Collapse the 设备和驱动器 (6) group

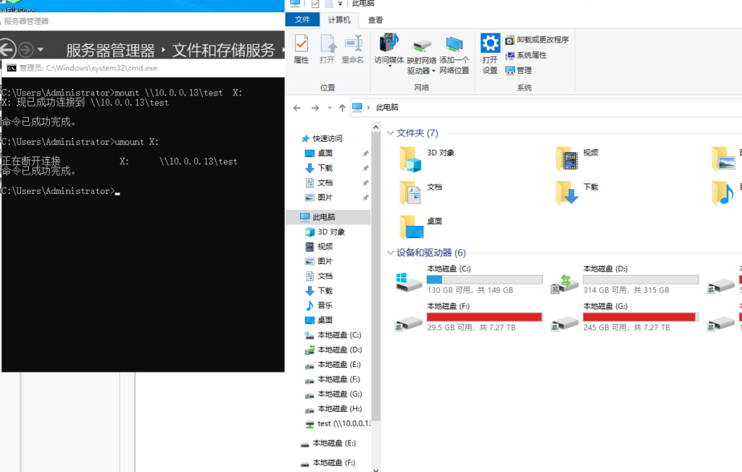pyautogui.click(x=391, y=253)
